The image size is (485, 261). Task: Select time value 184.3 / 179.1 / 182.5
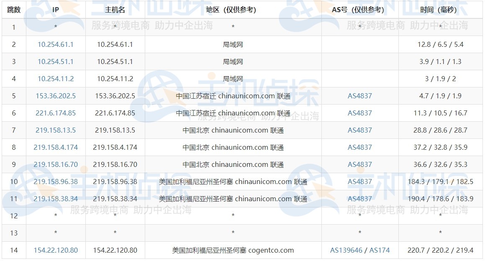pos(441,182)
